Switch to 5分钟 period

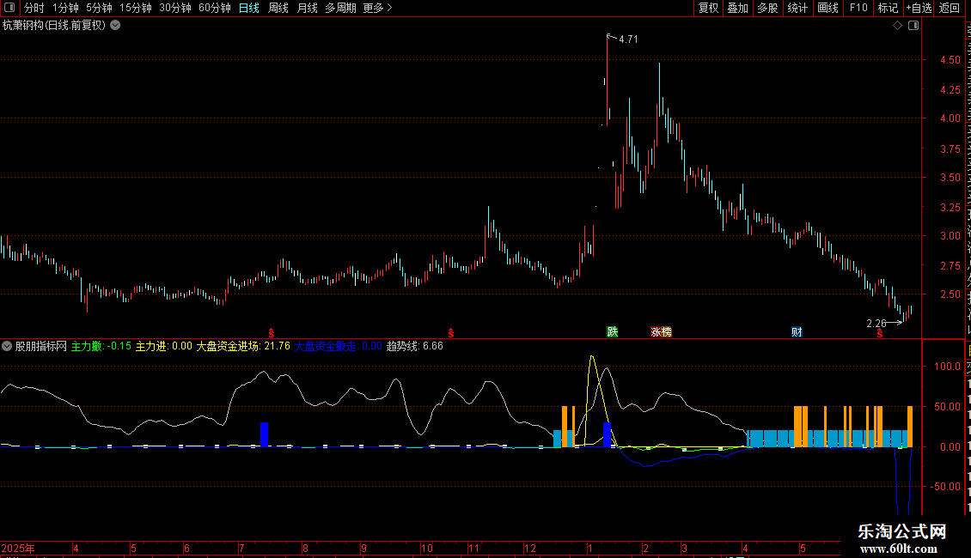coord(99,8)
